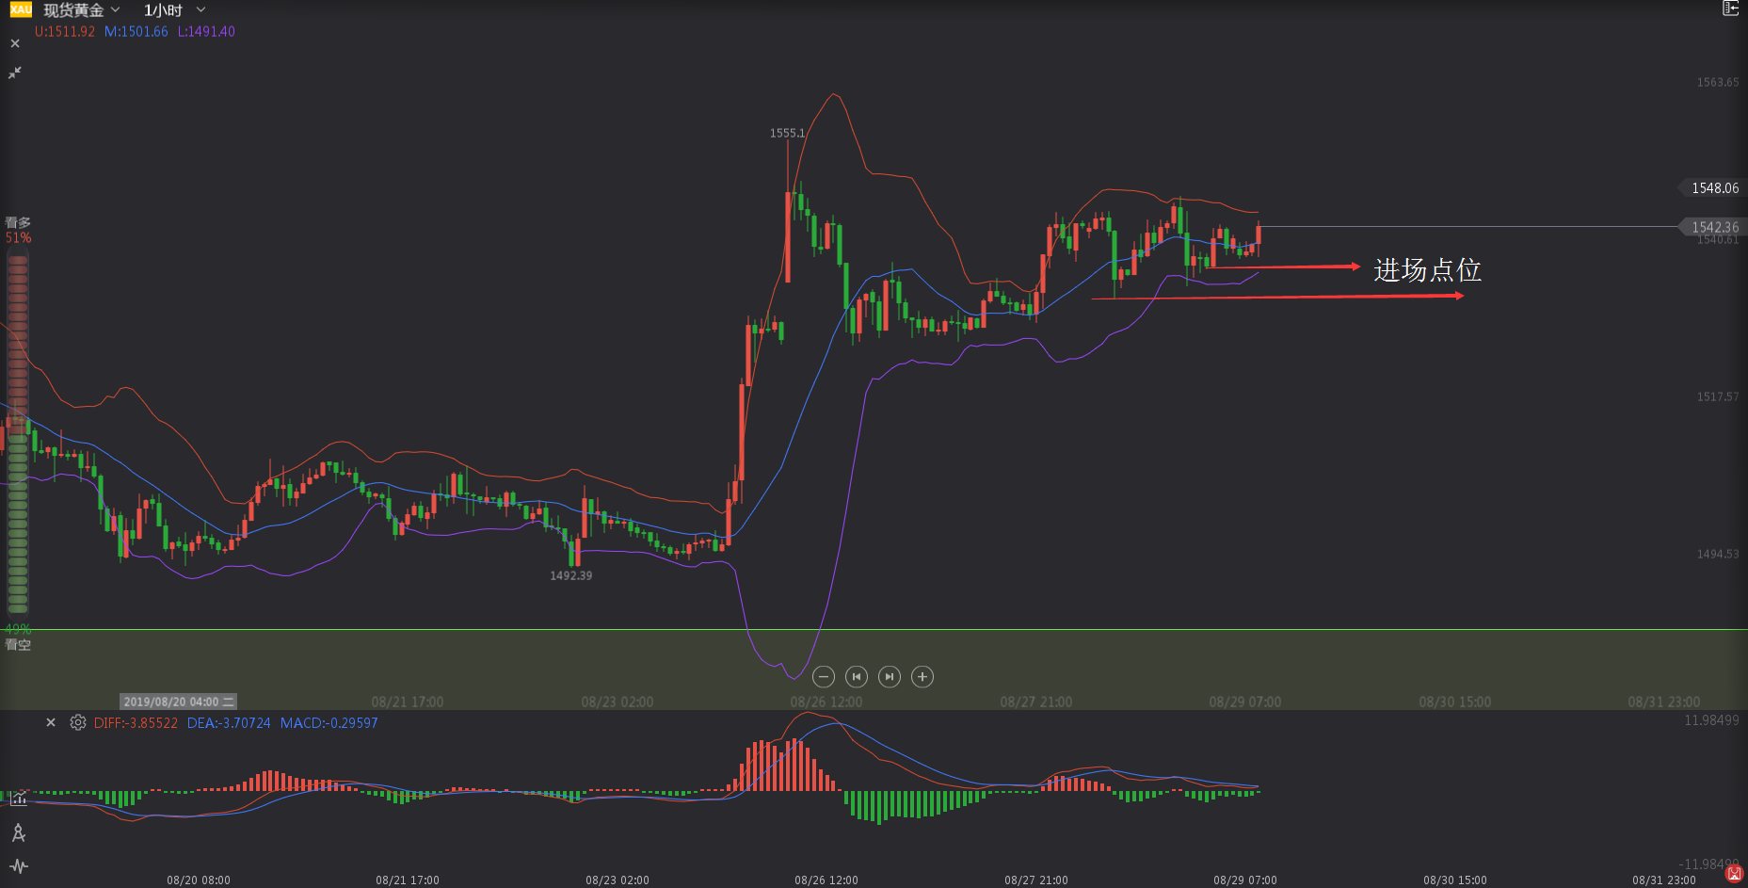The width and height of the screenshot is (1748, 888).
Task: Zoom in the chart with plus button
Action: point(922,676)
